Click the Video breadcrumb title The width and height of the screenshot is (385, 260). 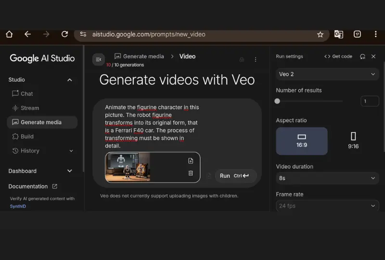pos(187,56)
